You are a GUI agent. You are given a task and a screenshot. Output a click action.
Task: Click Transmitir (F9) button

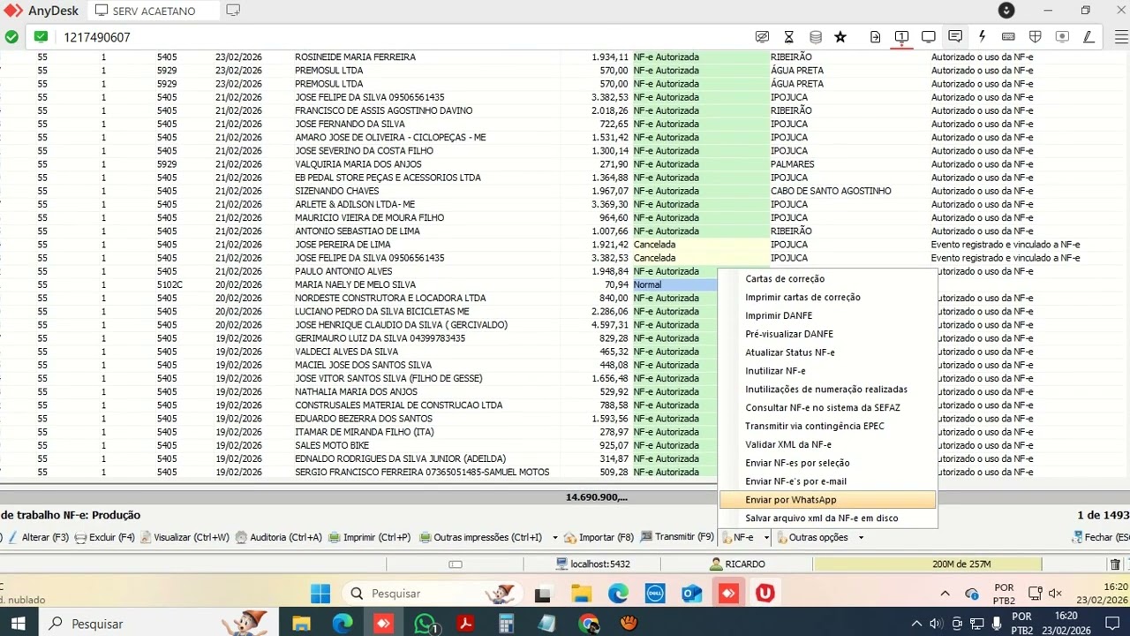pos(678,537)
